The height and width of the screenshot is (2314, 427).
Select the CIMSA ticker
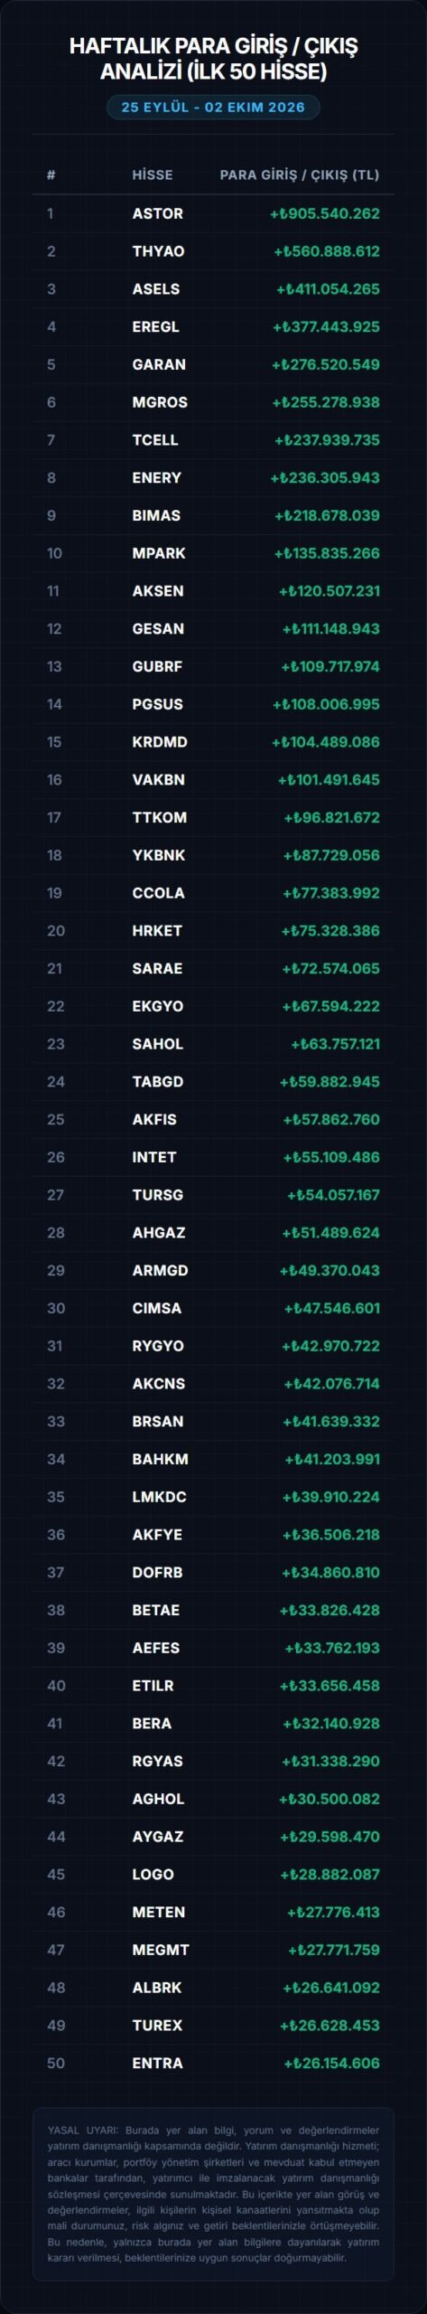pyautogui.click(x=157, y=1308)
